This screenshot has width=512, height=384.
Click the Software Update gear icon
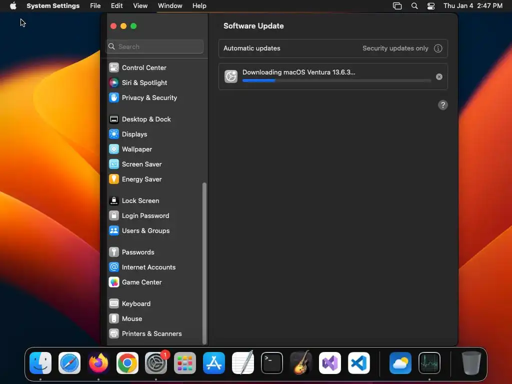[231, 76]
